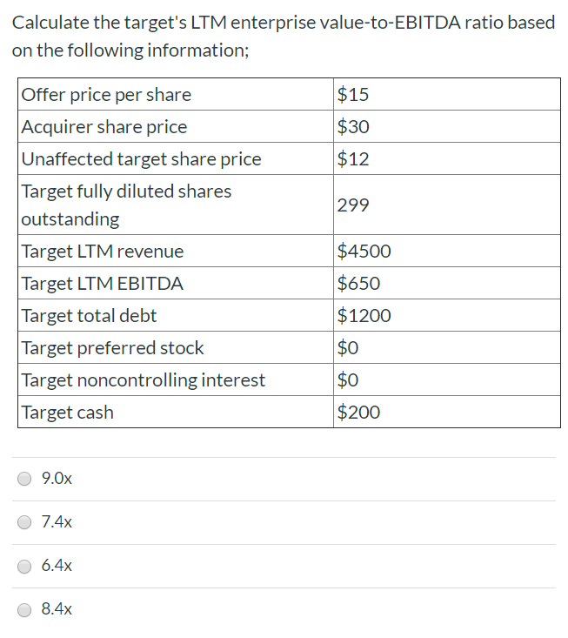Click the $200 target cash value

(358, 412)
